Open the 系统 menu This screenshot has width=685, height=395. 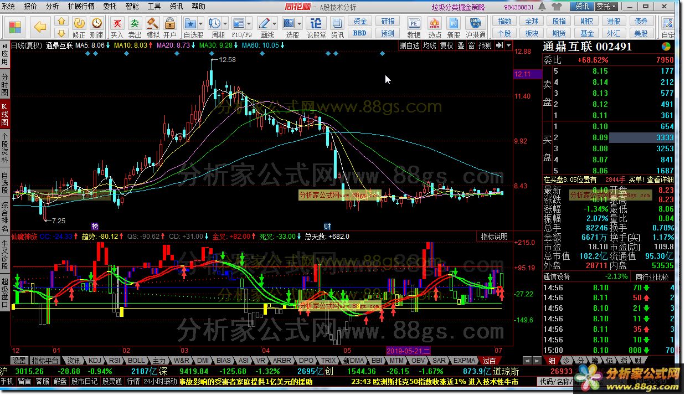(8, 7)
